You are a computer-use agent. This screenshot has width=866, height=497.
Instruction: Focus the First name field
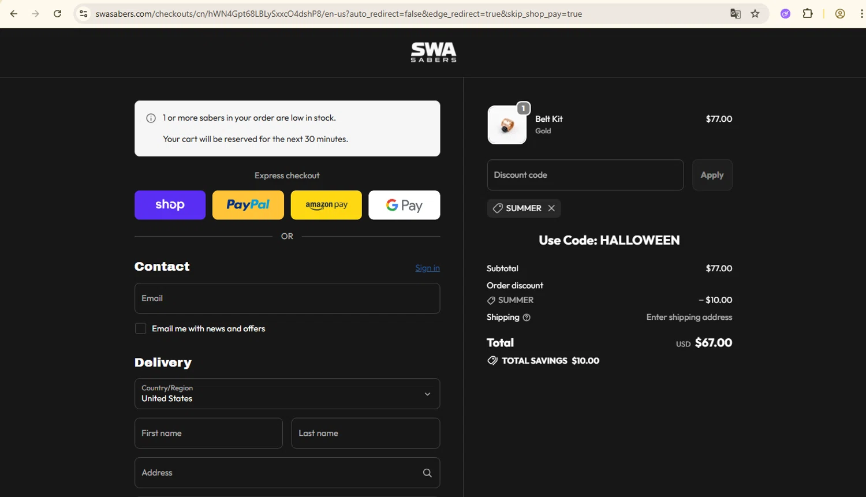(208, 433)
